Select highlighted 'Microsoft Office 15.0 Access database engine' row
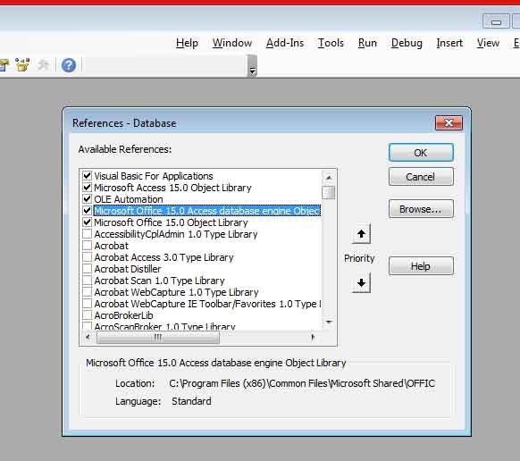This screenshot has height=461, width=520. (207, 211)
